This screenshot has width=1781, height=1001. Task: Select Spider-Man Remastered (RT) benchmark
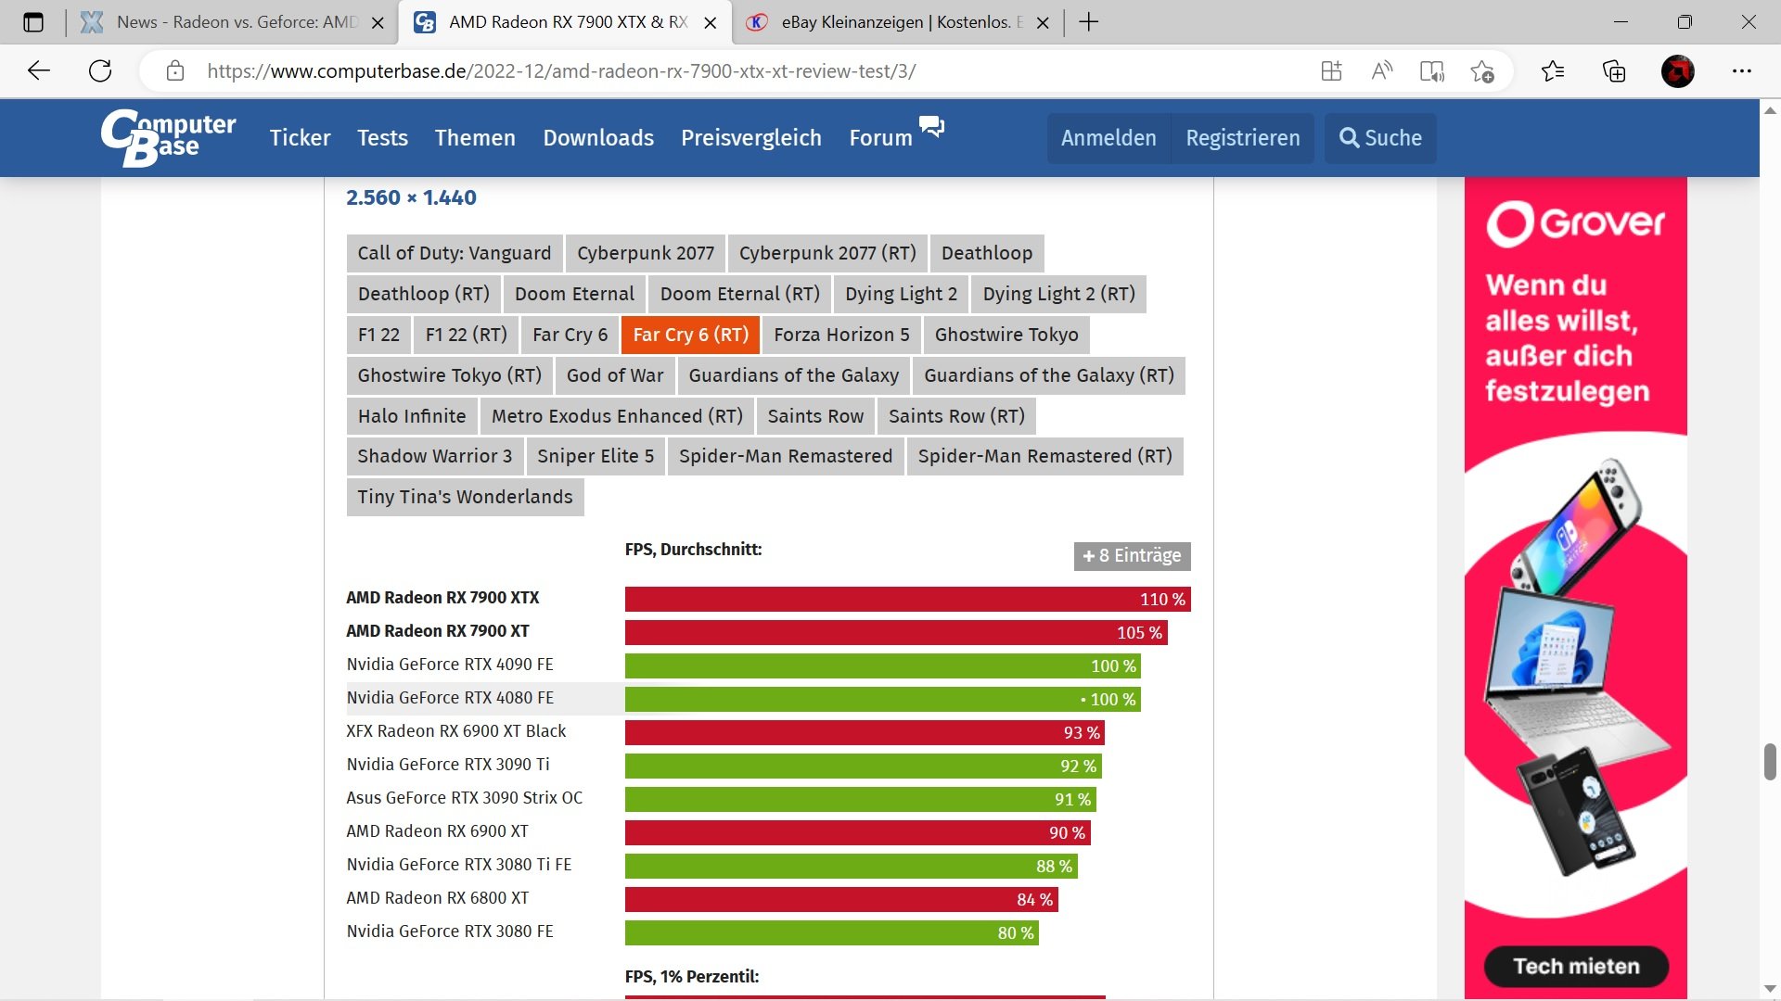tap(1044, 456)
